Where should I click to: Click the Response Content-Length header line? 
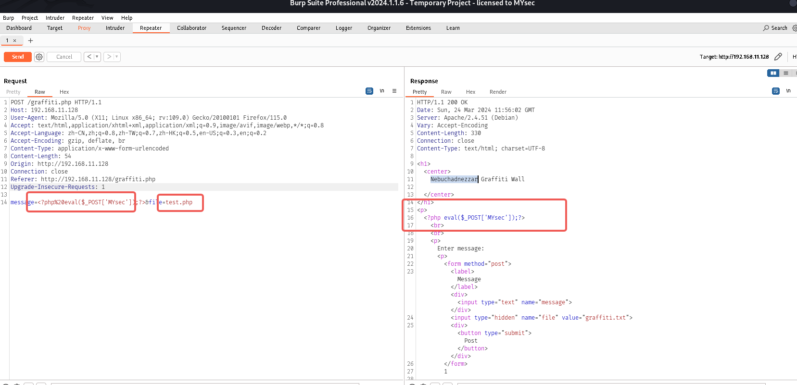tap(449, 133)
